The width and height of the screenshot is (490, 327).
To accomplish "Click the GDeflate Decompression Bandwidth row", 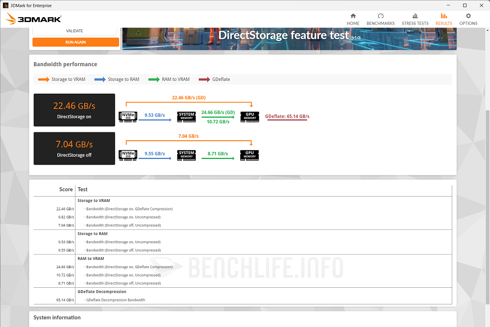I will coord(243,300).
